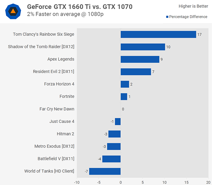Click the axis label 20
The image size is (212, 185).
[208, 182]
